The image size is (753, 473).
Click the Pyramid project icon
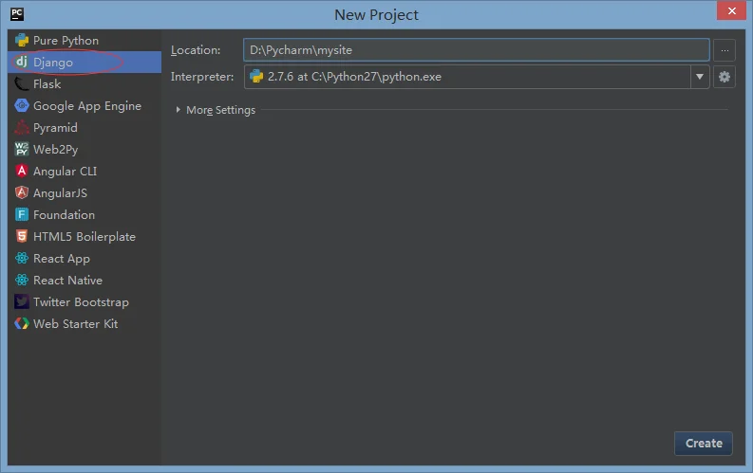tap(22, 127)
